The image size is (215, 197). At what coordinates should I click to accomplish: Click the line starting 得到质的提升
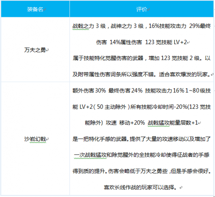(142, 171)
